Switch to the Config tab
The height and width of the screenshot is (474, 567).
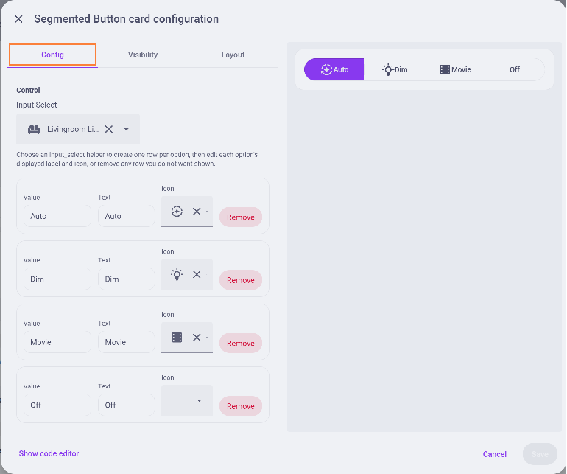click(52, 55)
